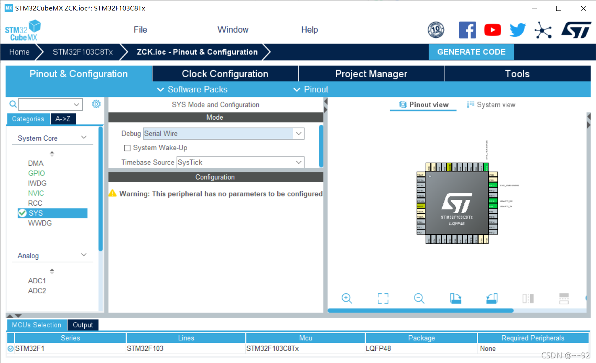Switch to Tools tab
This screenshot has width=596, height=363.
[x=518, y=74]
